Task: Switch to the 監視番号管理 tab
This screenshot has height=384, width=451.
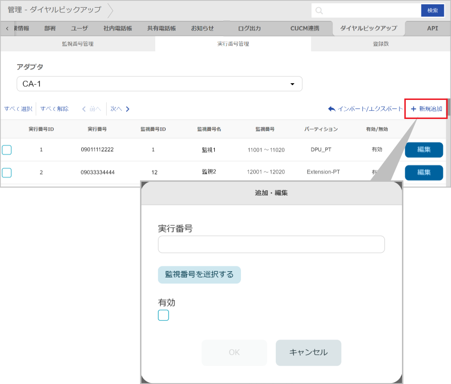Action: pyautogui.click(x=78, y=44)
